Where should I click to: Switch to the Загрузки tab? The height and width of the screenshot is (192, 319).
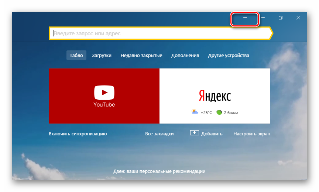pos(102,56)
